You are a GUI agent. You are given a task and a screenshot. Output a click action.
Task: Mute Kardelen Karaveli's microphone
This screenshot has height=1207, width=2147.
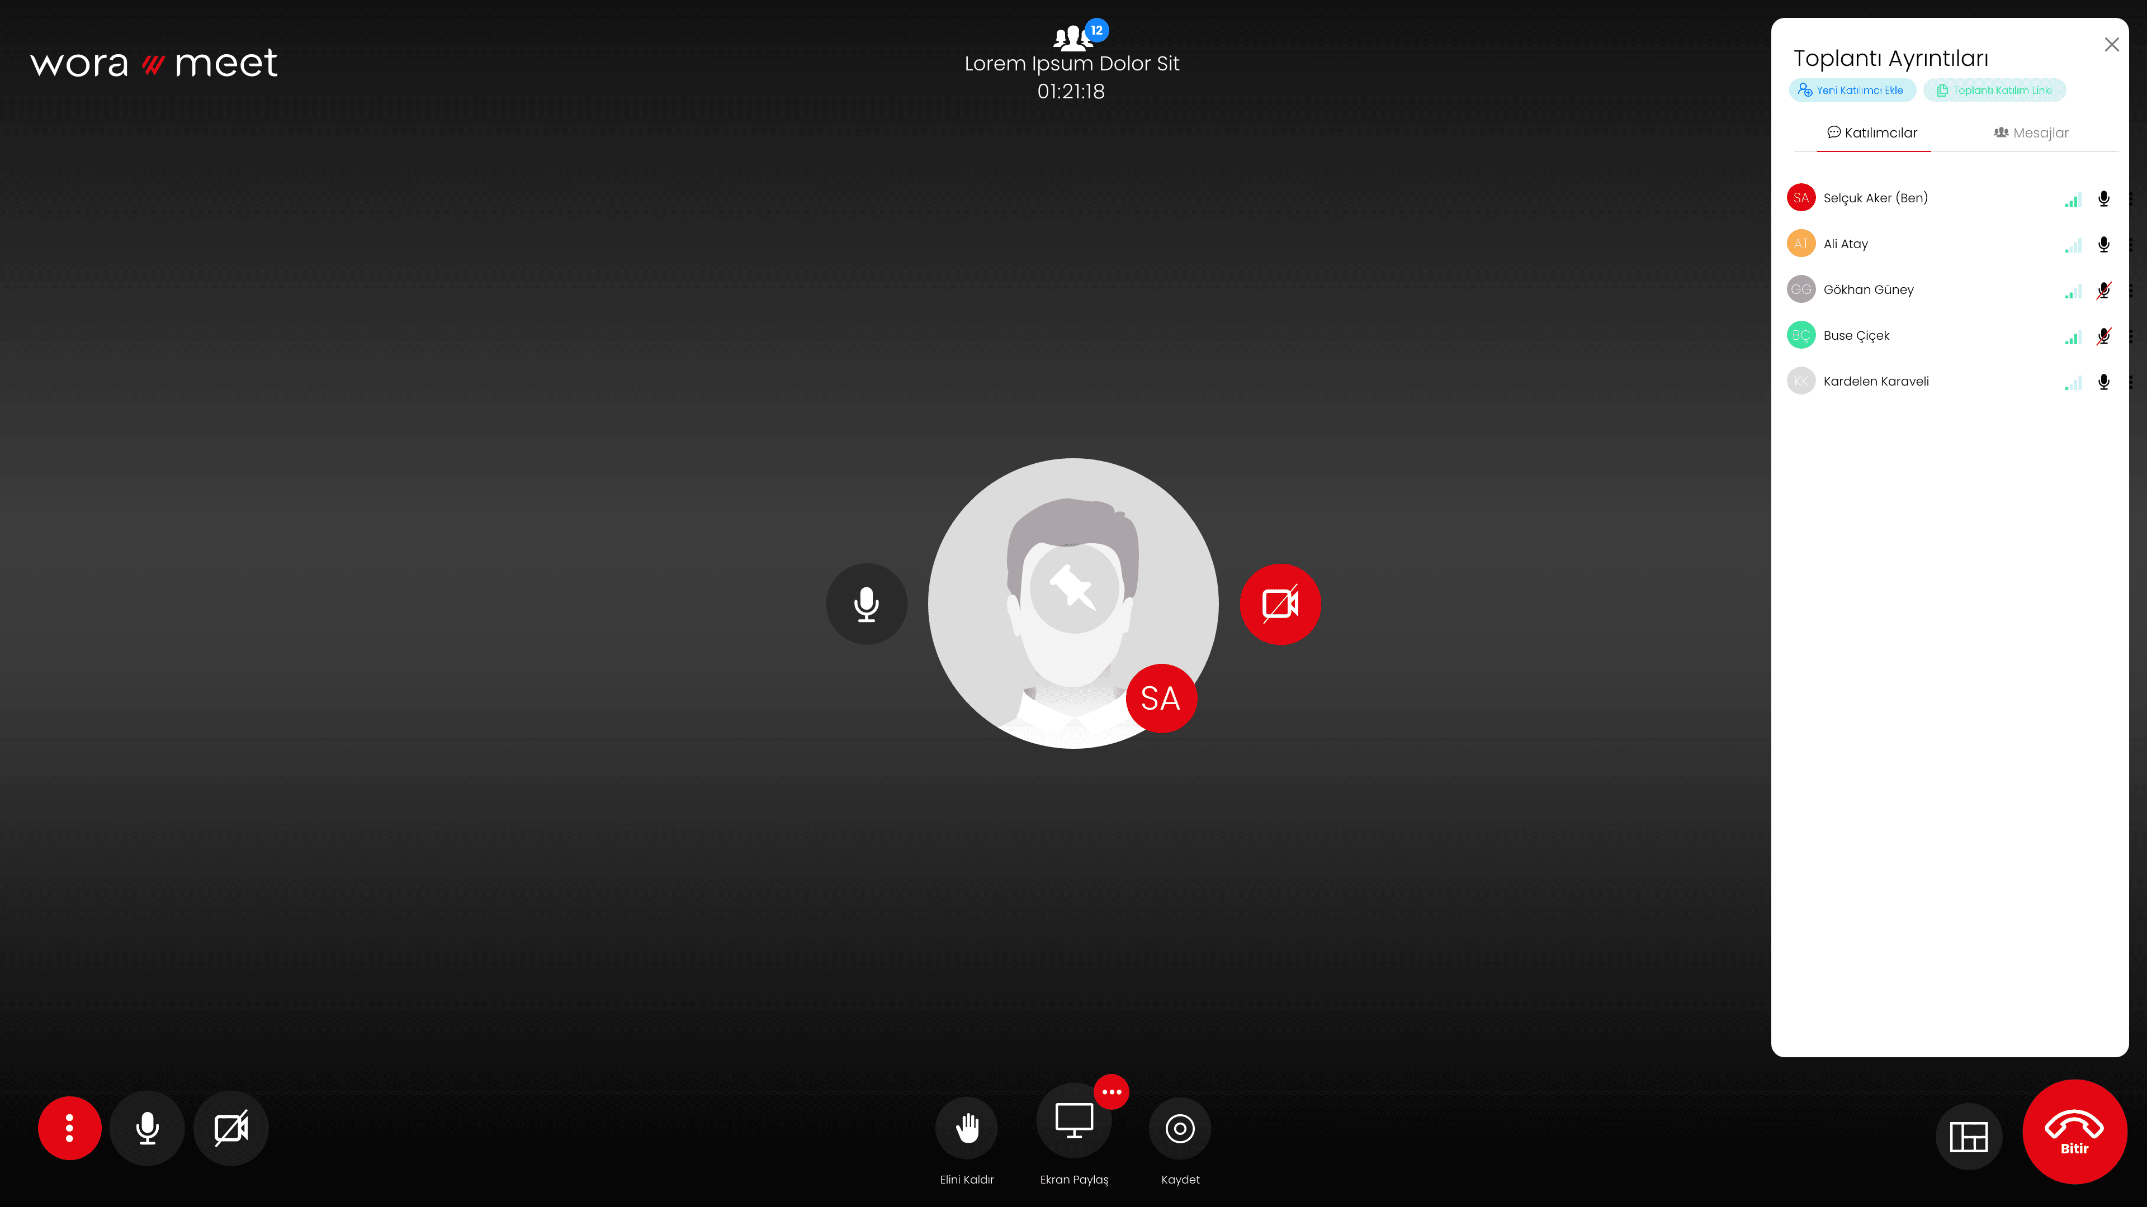(x=2103, y=382)
